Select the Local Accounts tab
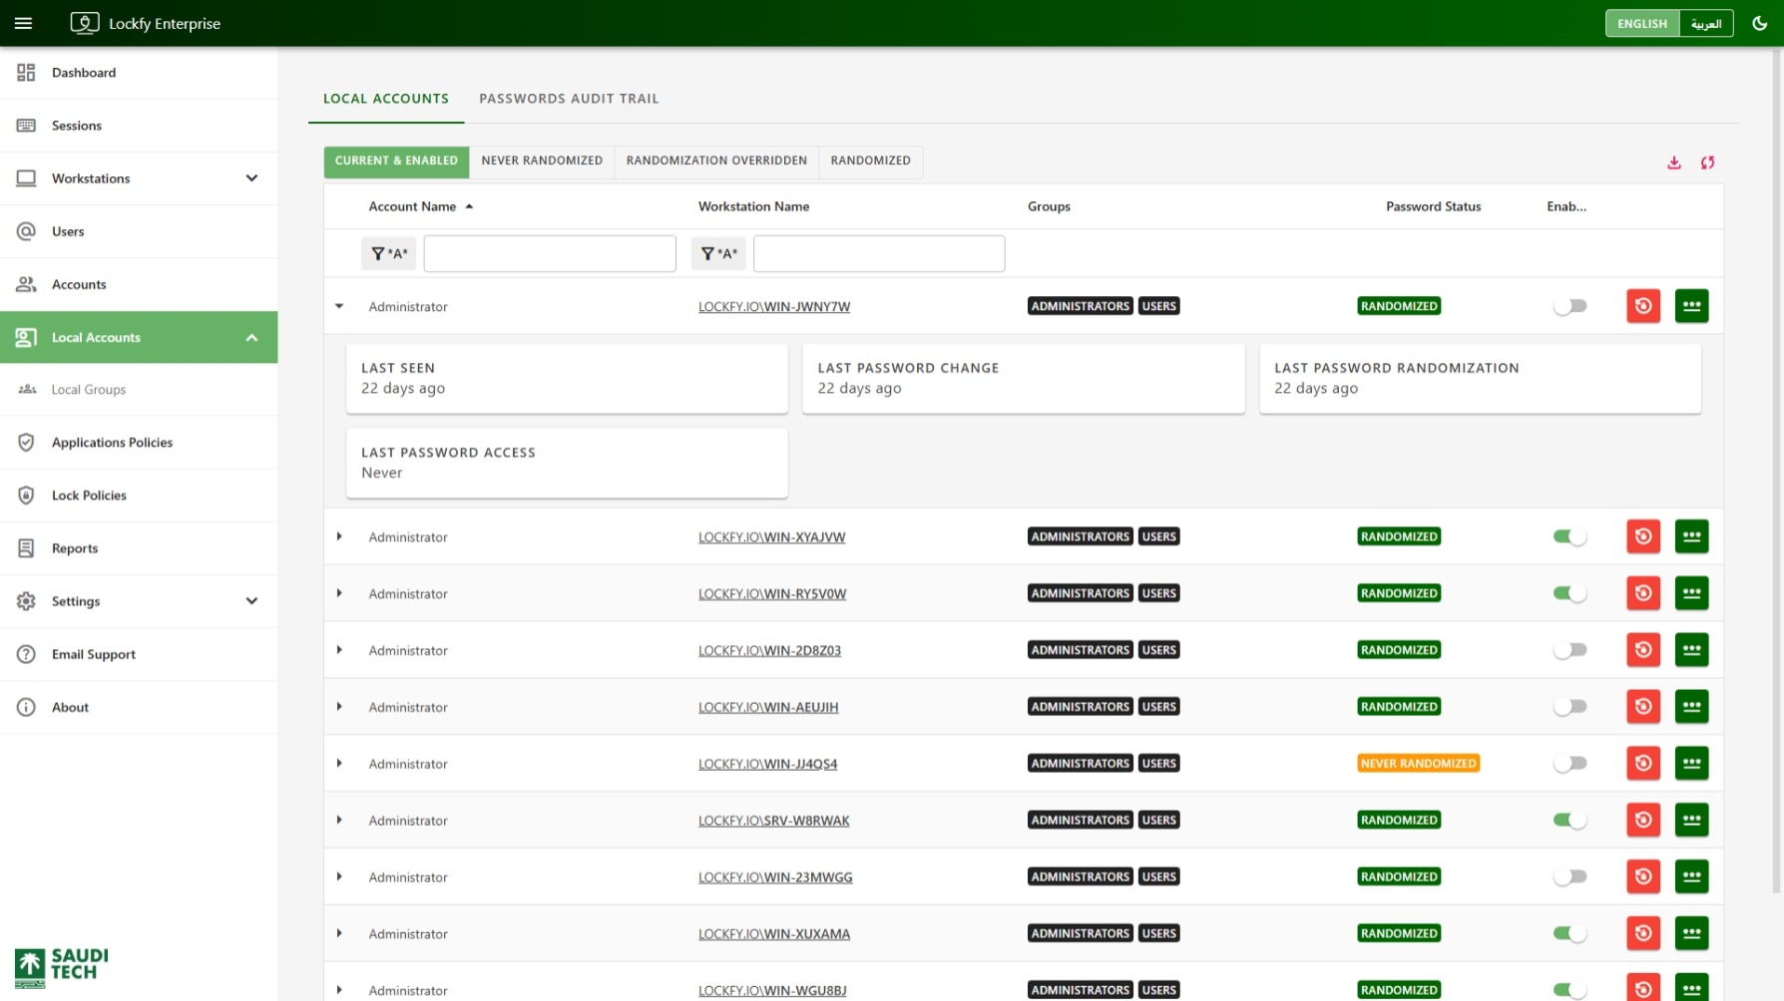 click(386, 99)
